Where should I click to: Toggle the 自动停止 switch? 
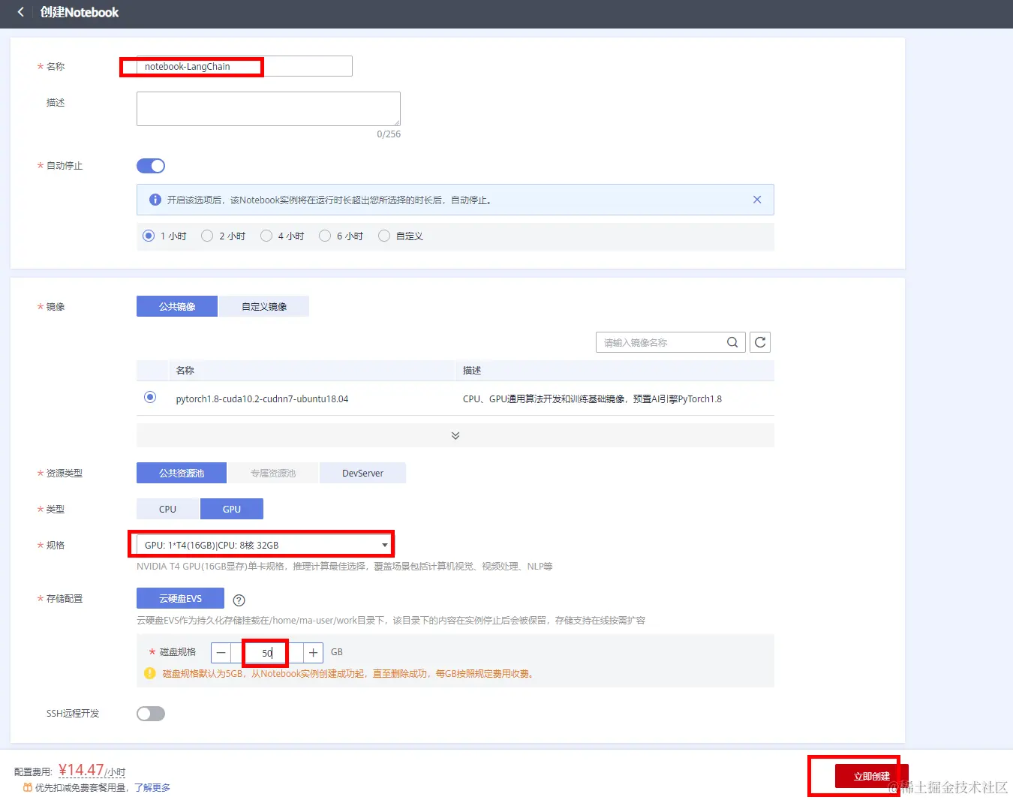(x=151, y=166)
